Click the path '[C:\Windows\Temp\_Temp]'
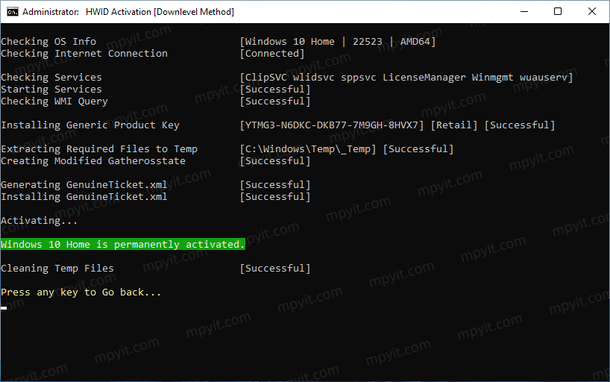This screenshot has height=382, width=610. (x=308, y=148)
